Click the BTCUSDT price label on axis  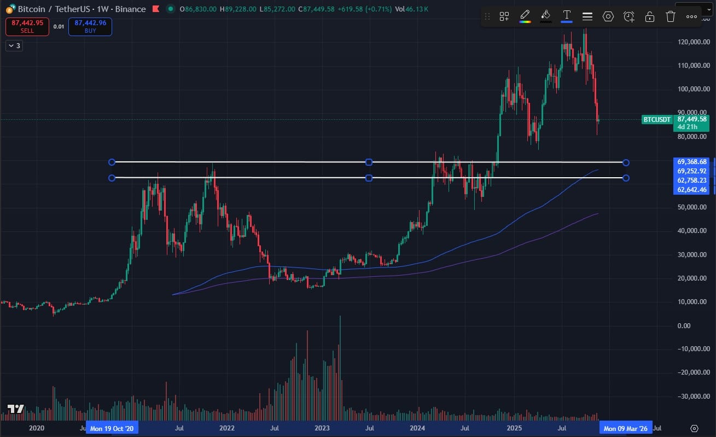[657, 119]
